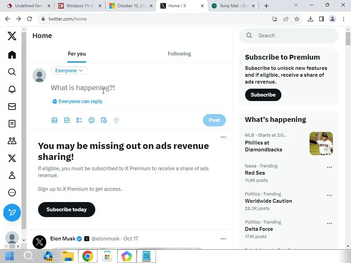
Task: Click the page vertical scrollbar thumb
Action: [348, 39]
